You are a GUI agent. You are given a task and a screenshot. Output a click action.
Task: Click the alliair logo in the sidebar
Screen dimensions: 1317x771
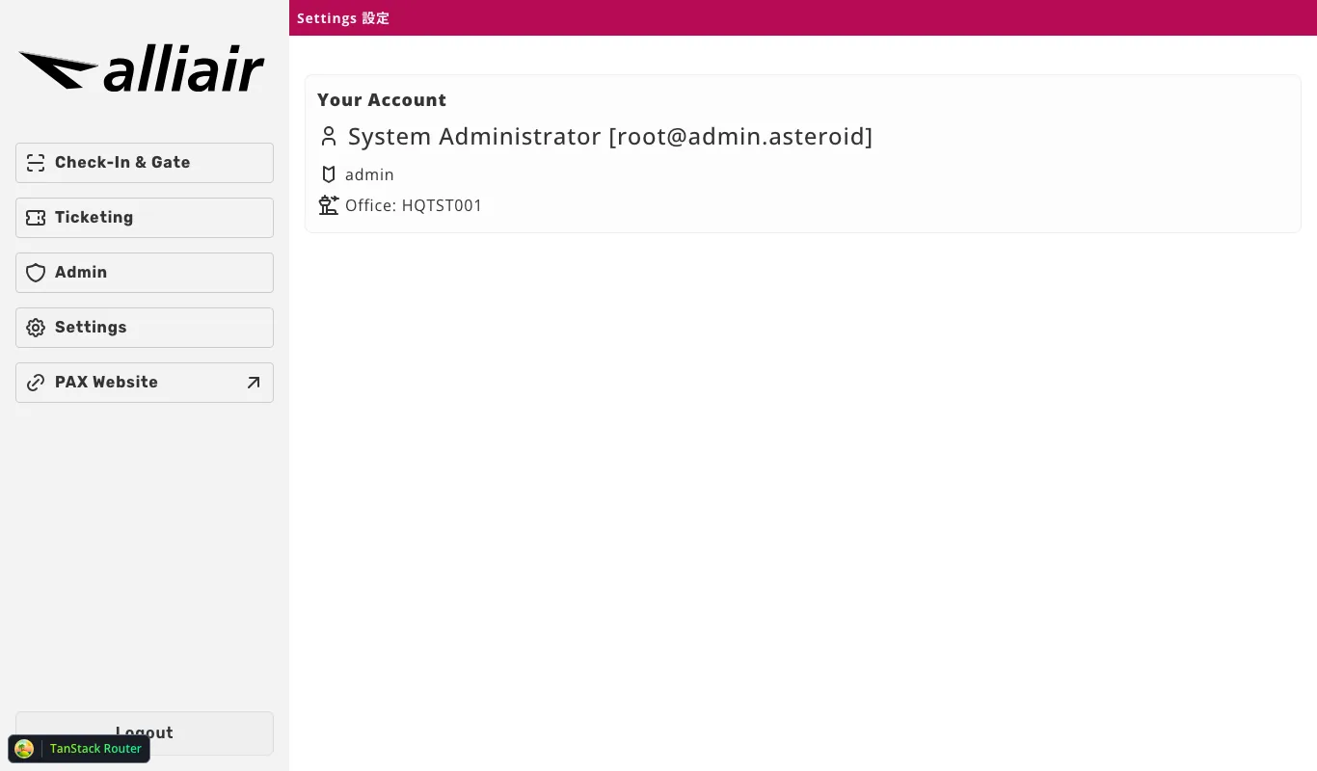coord(142,70)
